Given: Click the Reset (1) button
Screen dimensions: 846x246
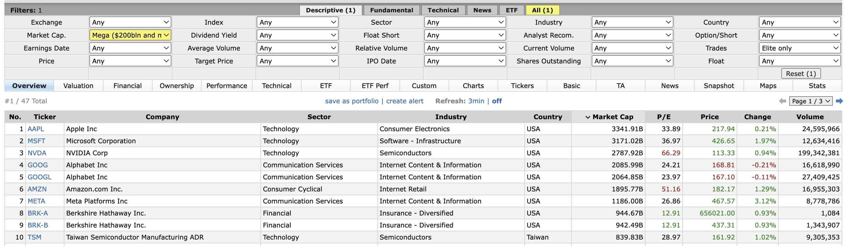Looking at the screenshot, I should point(801,74).
